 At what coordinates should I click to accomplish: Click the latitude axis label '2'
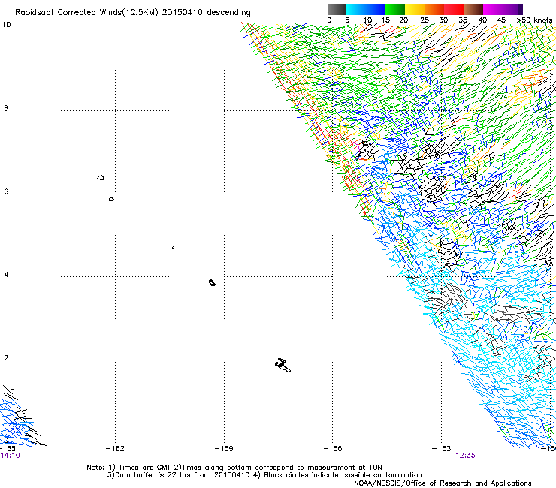pyautogui.click(x=6, y=358)
